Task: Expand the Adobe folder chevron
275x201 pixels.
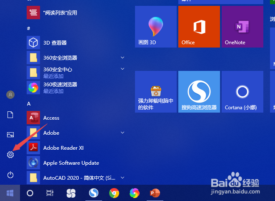Action: tap(122, 133)
